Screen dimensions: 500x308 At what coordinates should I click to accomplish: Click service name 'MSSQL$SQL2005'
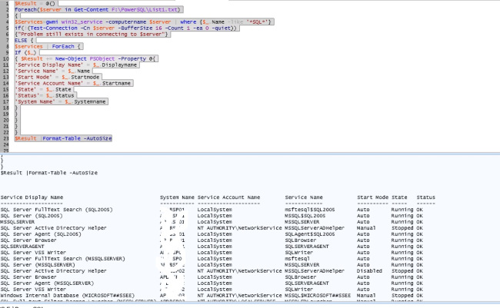pos(305,216)
